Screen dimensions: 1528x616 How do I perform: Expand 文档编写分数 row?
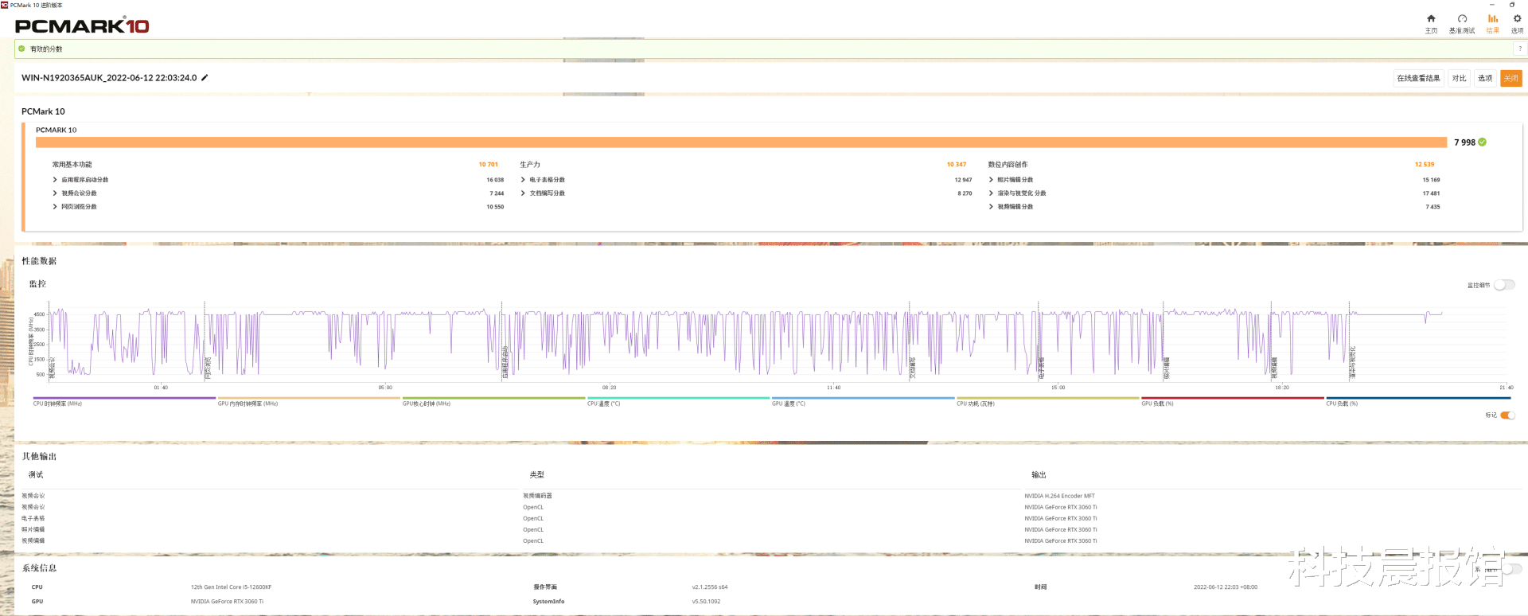click(523, 193)
